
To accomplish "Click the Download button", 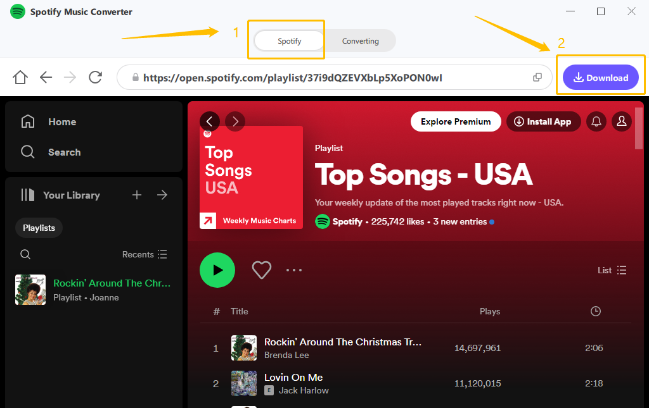I will click(x=600, y=77).
